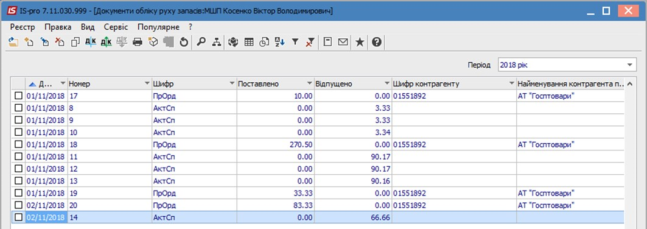Click the table grid view icon
The width and height of the screenshot is (647, 229).
click(x=249, y=42)
